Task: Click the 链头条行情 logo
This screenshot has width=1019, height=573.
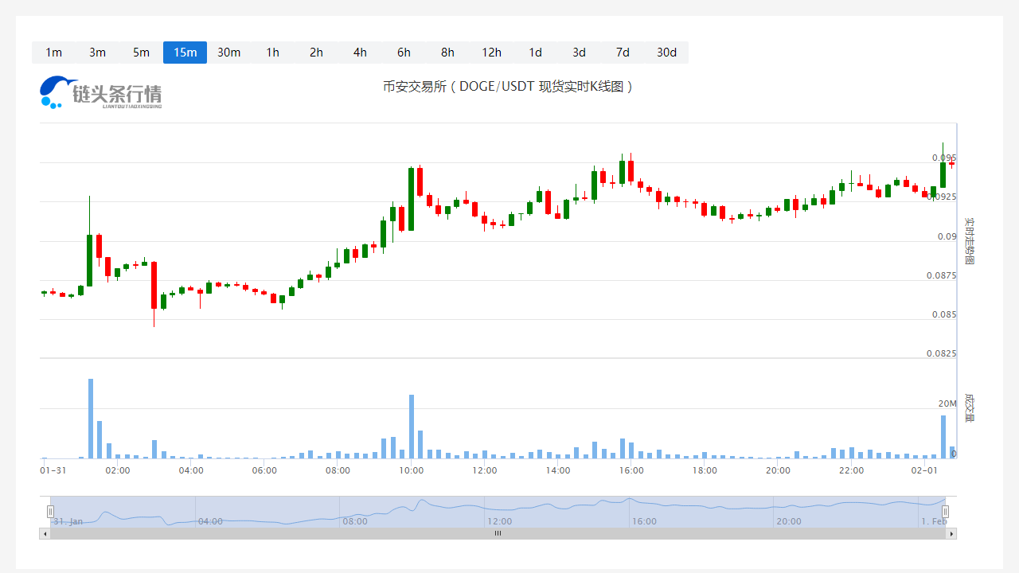Action: point(101,92)
